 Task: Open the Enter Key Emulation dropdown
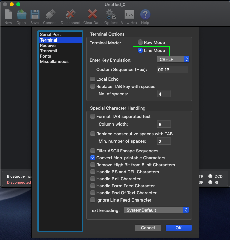pos(173,59)
